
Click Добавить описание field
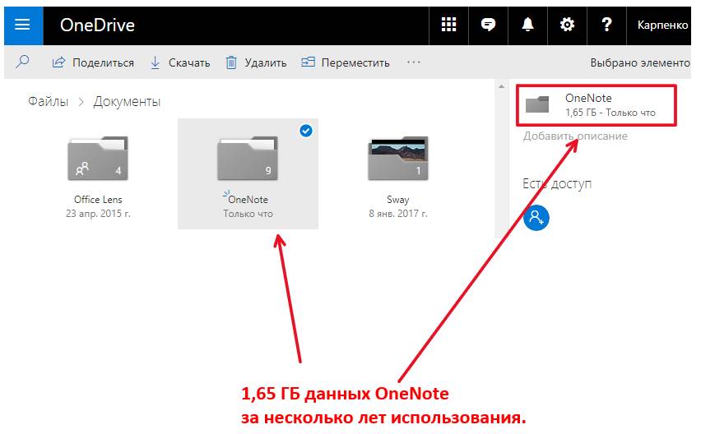coord(575,136)
